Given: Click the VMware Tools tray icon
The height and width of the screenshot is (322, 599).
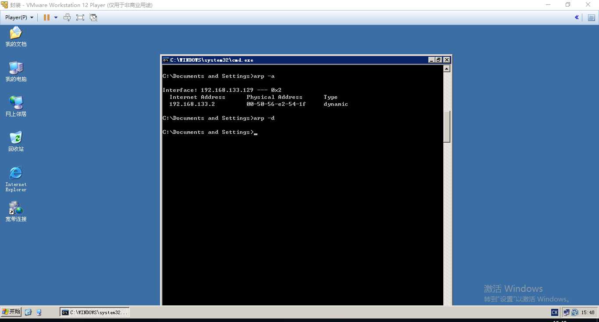Looking at the screenshot, I should (x=574, y=312).
